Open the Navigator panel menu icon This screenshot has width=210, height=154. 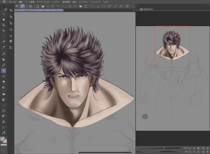pyautogui.click(x=137, y=9)
